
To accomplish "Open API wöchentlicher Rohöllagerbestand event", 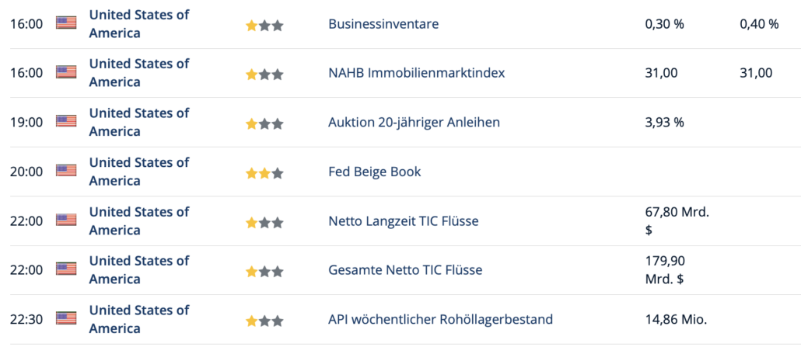I will pyautogui.click(x=440, y=320).
